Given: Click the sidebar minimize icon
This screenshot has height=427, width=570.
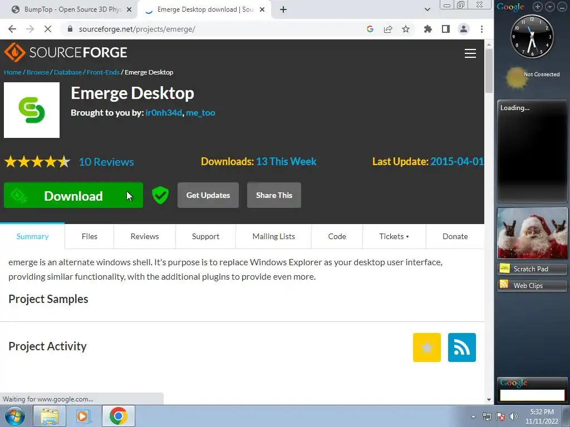Looking at the screenshot, I should (x=562, y=7).
